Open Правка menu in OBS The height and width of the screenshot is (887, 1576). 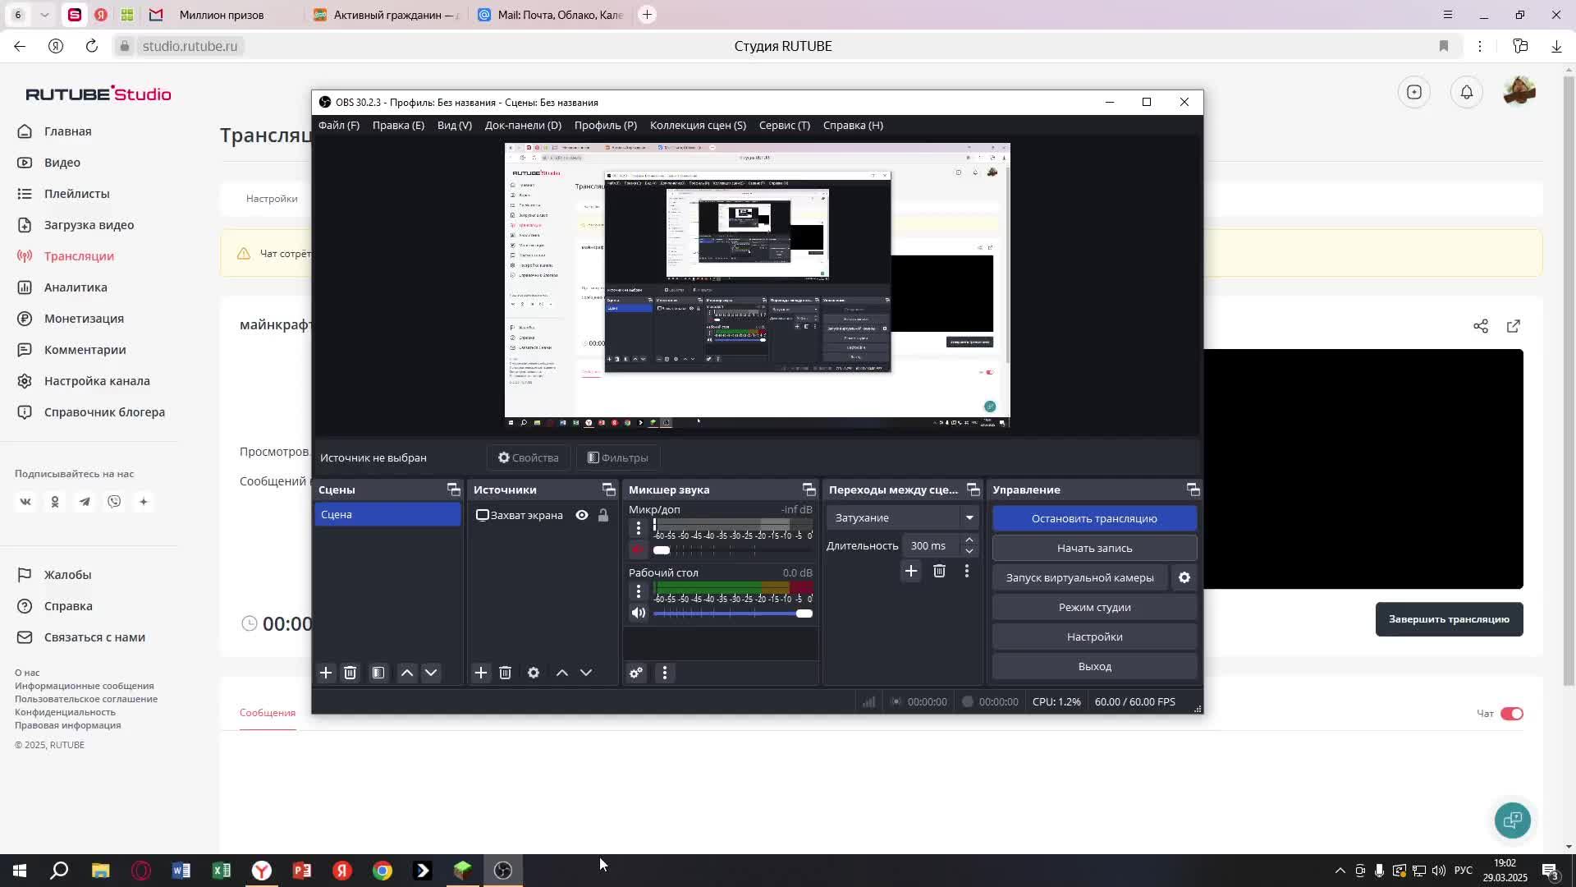click(398, 126)
